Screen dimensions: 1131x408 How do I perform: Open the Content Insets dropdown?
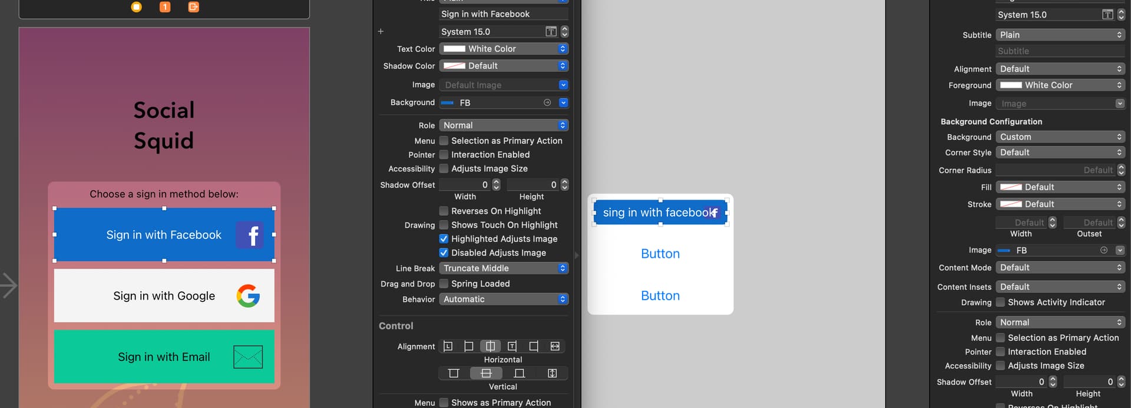pyautogui.click(x=1060, y=287)
